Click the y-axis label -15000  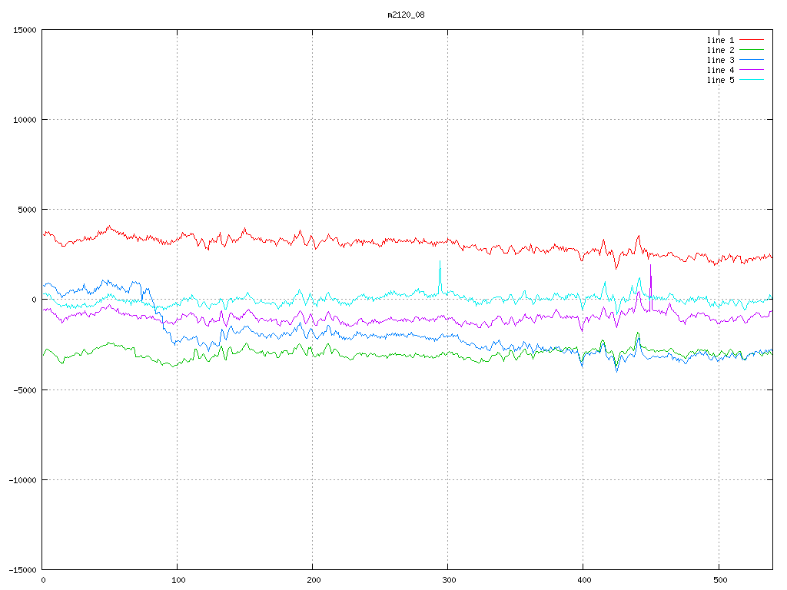click(22, 570)
